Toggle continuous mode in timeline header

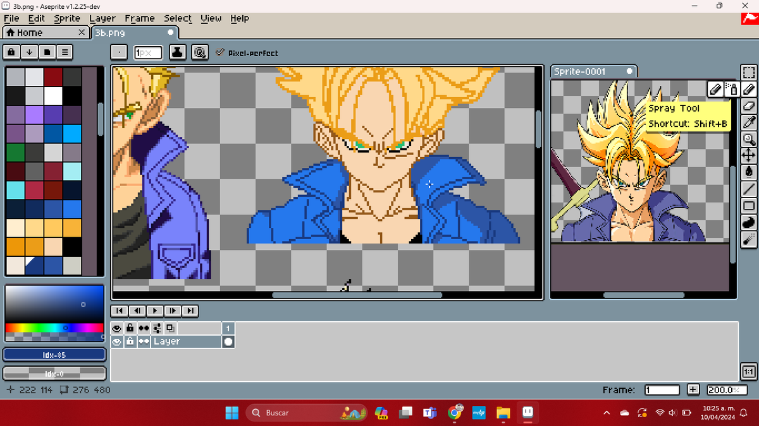pyautogui.click(x=144, y=328)
